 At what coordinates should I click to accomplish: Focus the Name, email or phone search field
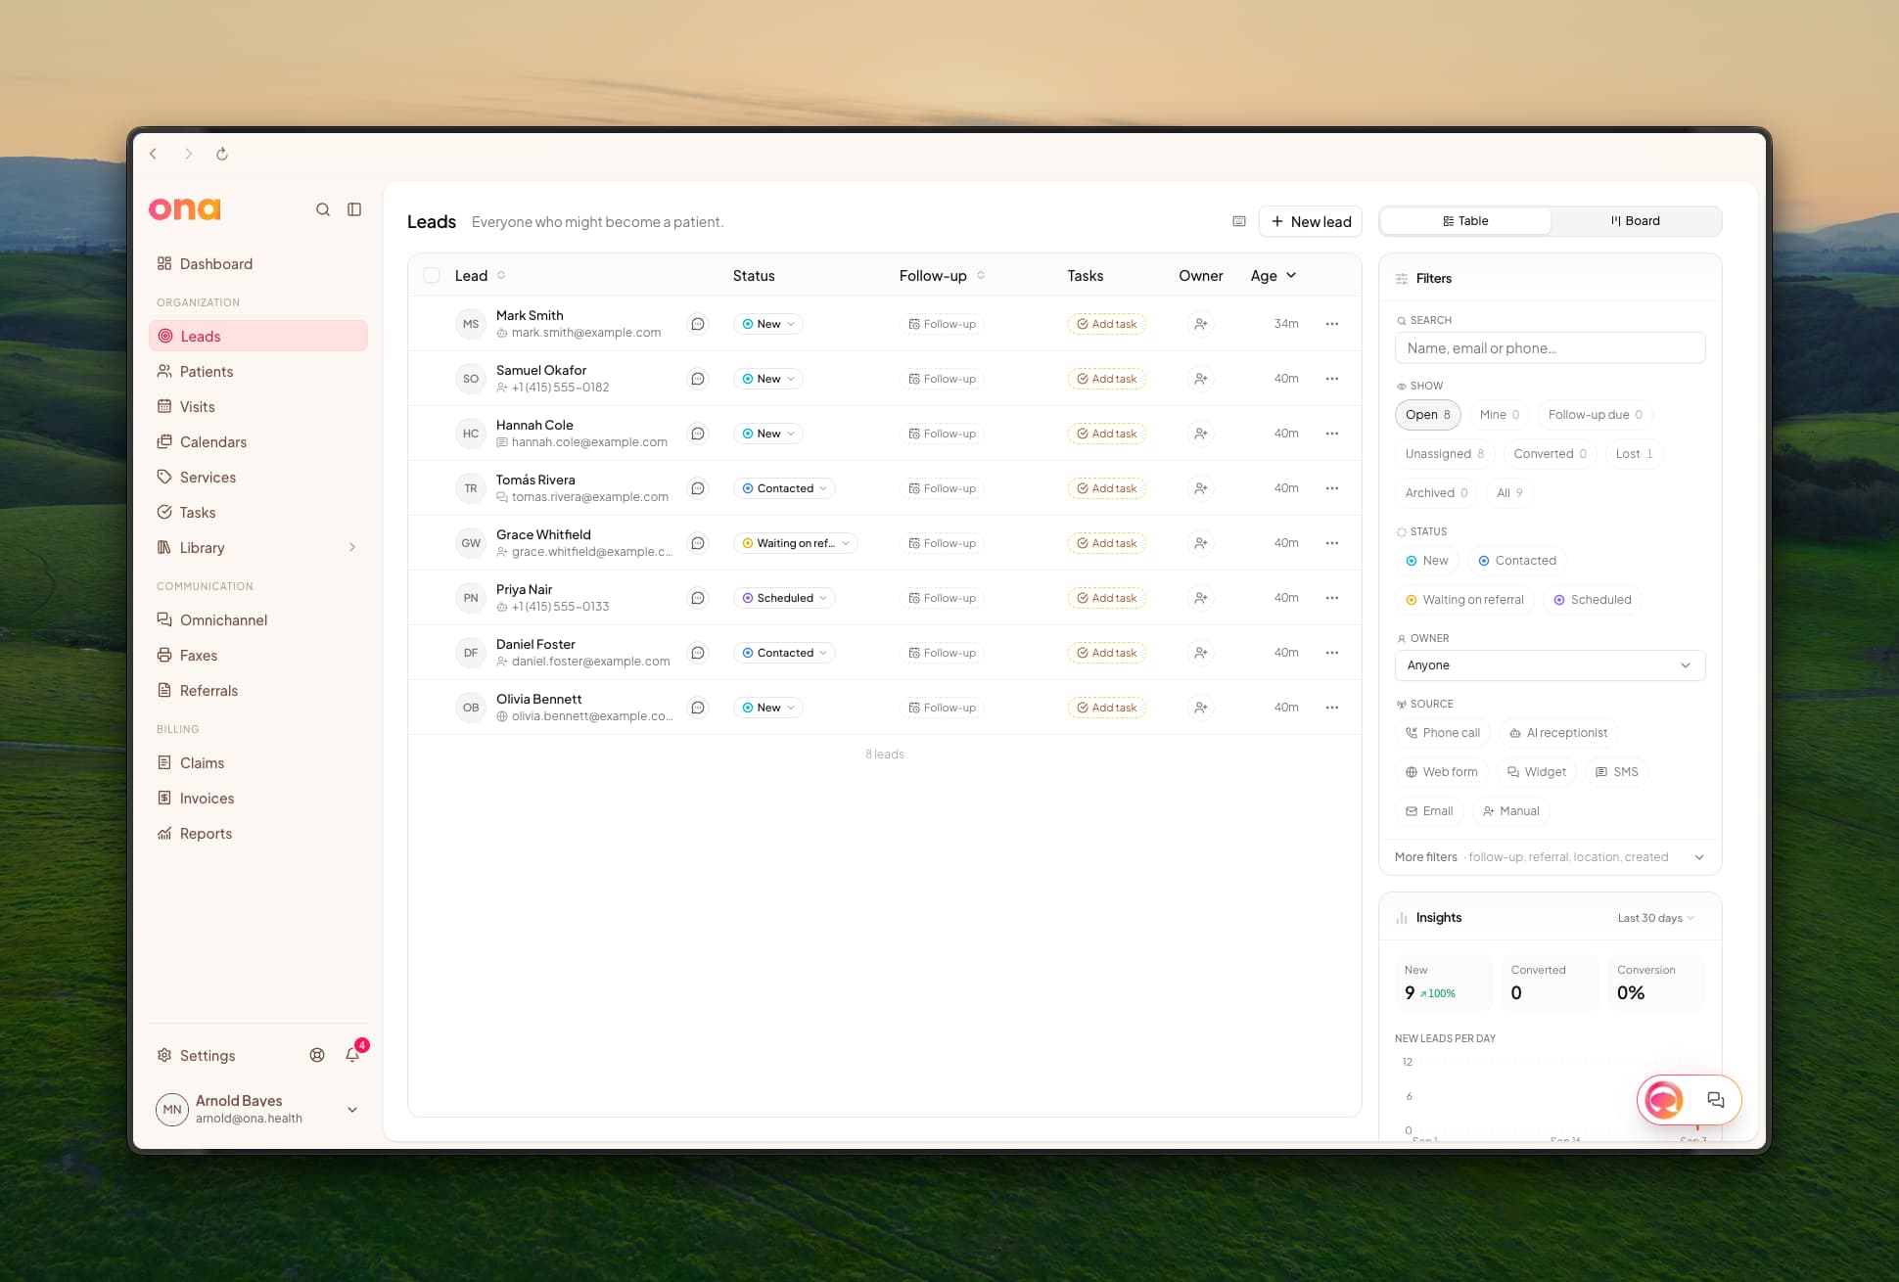pyautogui.click(x=1550, y=348)
